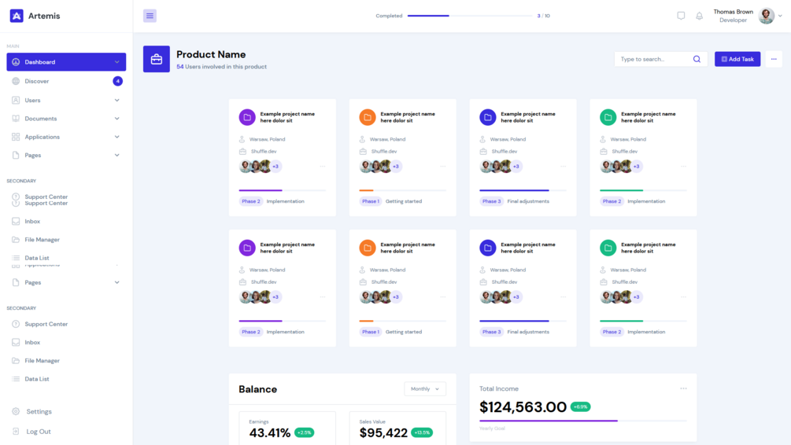This screenshot has width=791, height=445.
Task: Click the +2.5% Earnings badge
Action: (304, 432)
